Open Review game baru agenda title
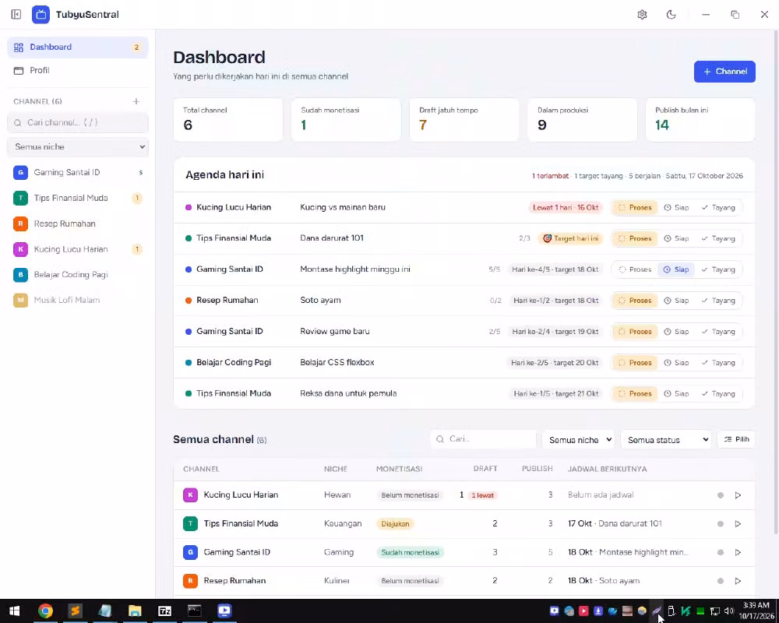The image size is (779, 623). (x=335, y=332)
